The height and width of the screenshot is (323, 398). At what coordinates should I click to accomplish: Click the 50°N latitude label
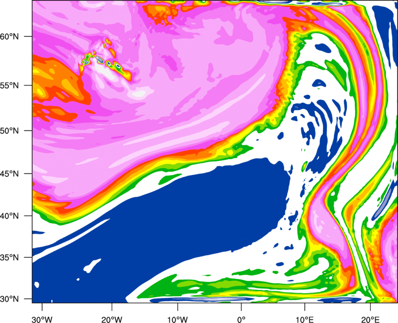click(9, 131)
